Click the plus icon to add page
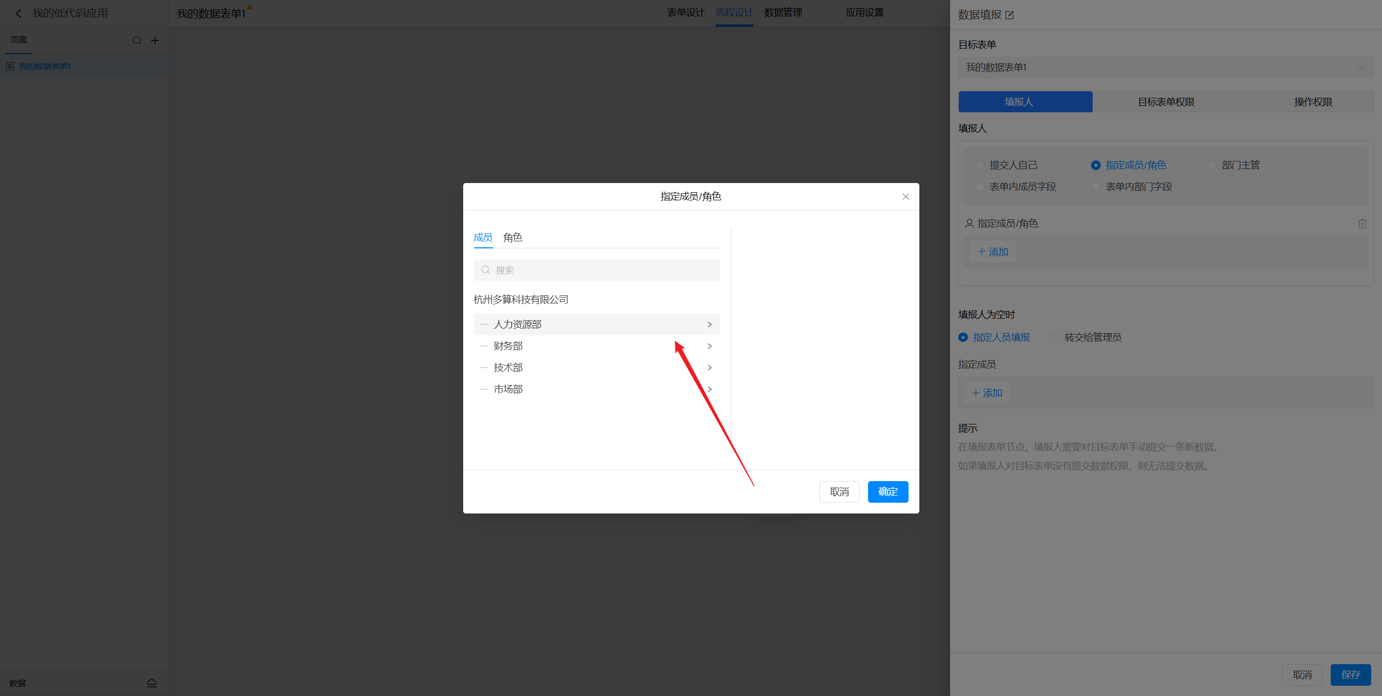 155,40
